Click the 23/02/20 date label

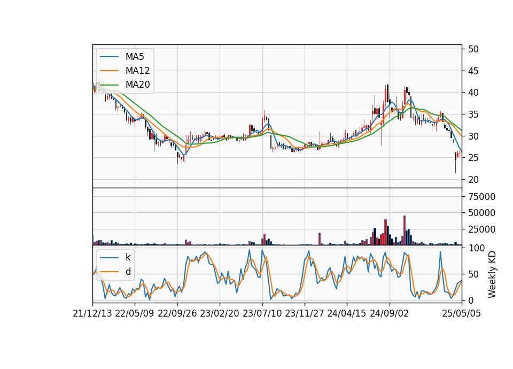click(x=220, y=313)
